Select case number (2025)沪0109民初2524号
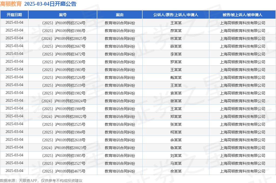This screenshot has width=276, height=183. (x=64, y=23)
